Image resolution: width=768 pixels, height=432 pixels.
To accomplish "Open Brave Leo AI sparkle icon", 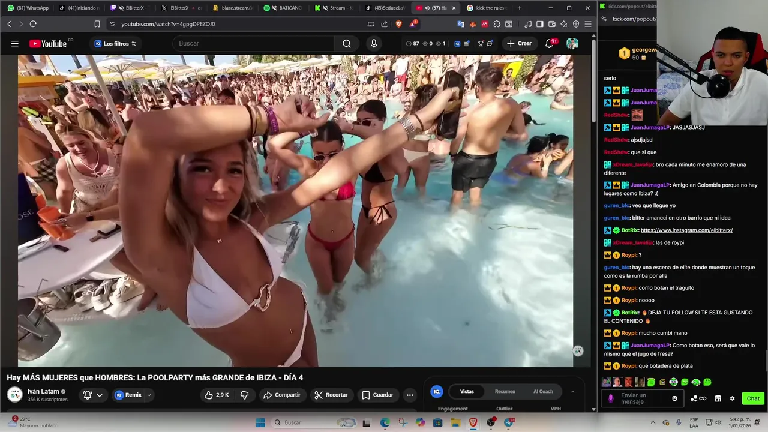I will (564, 24).
